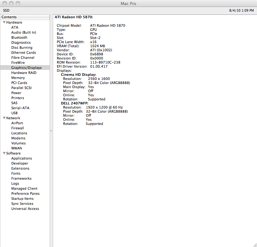
Task: Select PCI Cards item
Action: click(x=19, y=83)
